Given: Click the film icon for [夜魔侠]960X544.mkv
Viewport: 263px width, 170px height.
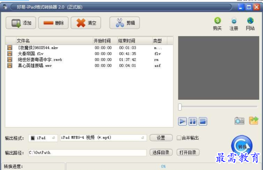Looking at the screenshot, I should click(x=10, y=48).
